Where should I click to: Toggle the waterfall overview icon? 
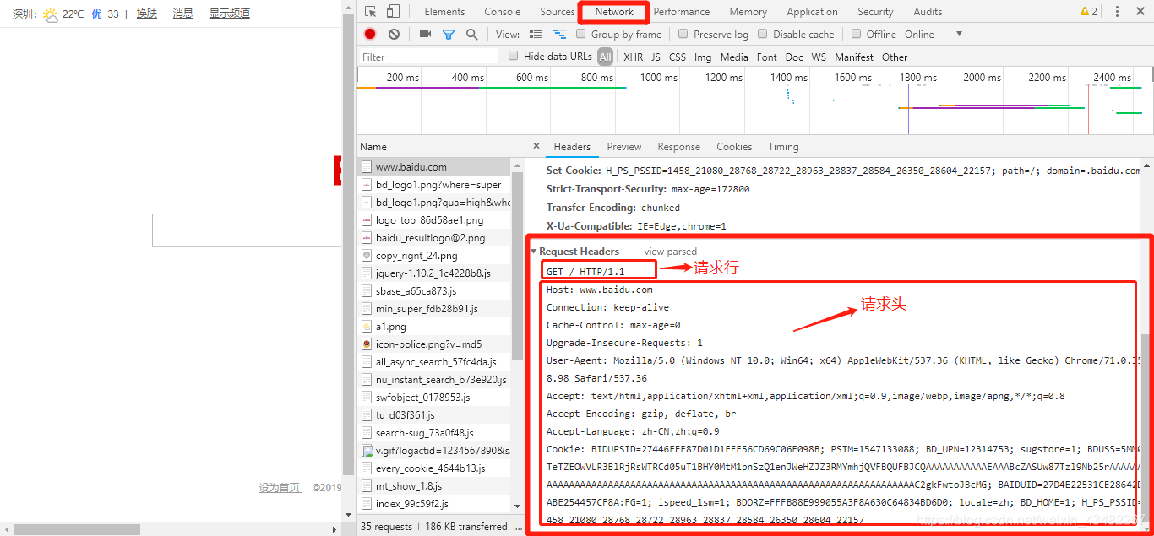click(x=558, y=35)
